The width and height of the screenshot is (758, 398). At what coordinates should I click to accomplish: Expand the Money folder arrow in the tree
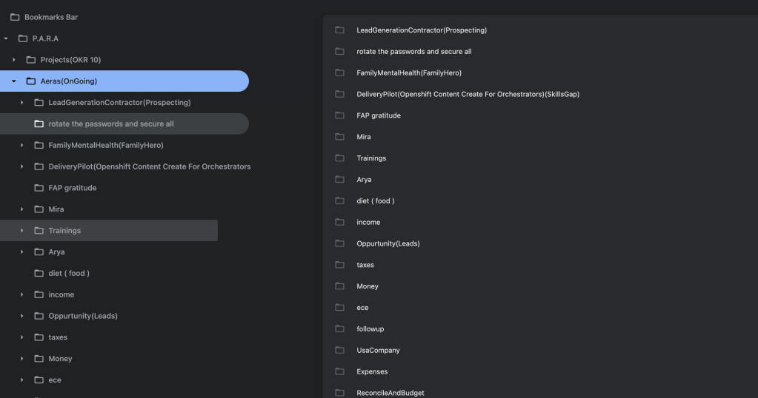click(x=21, y=359)
